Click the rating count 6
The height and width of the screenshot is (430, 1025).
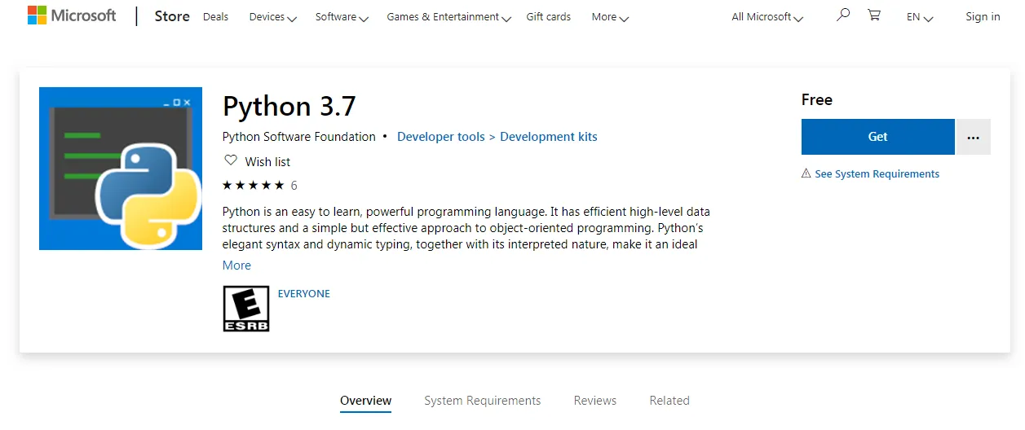pos(294,185)
